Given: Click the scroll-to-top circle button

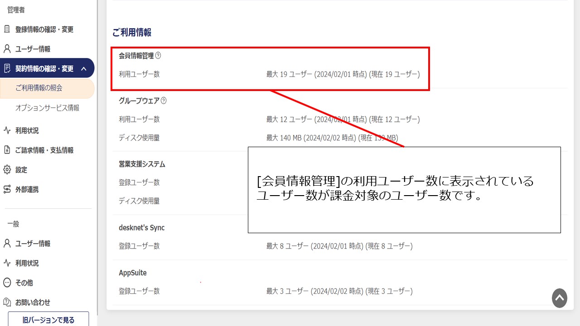Looking at the screenshot, I should 559,298.
